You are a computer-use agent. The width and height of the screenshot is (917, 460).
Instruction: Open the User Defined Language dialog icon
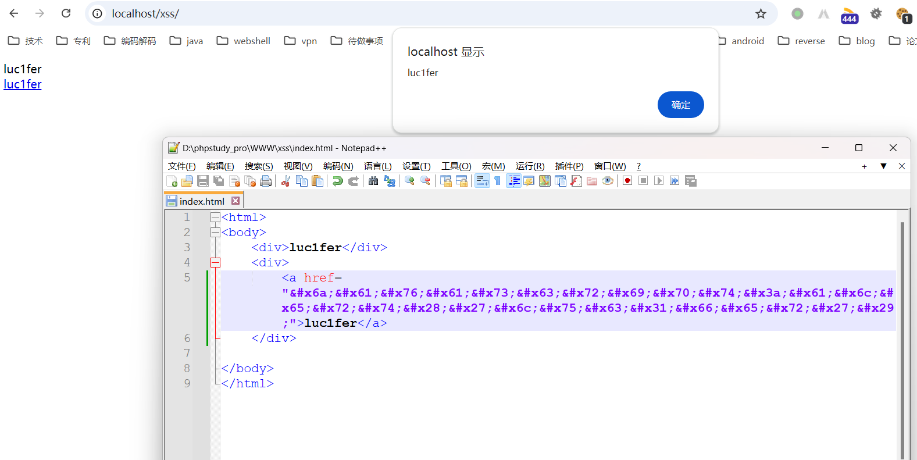(529, 181)
